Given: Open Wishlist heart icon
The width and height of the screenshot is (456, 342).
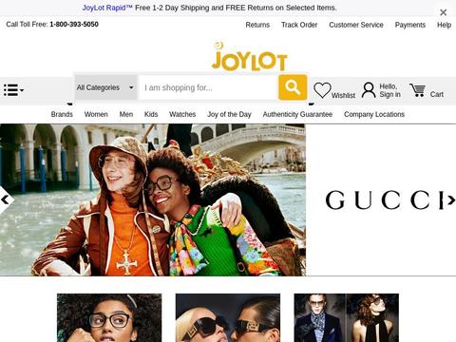Looking at the screenshot, I should [322, 90].
